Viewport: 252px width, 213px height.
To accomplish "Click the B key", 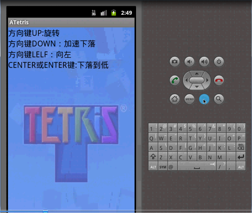I will coord(202,156).
